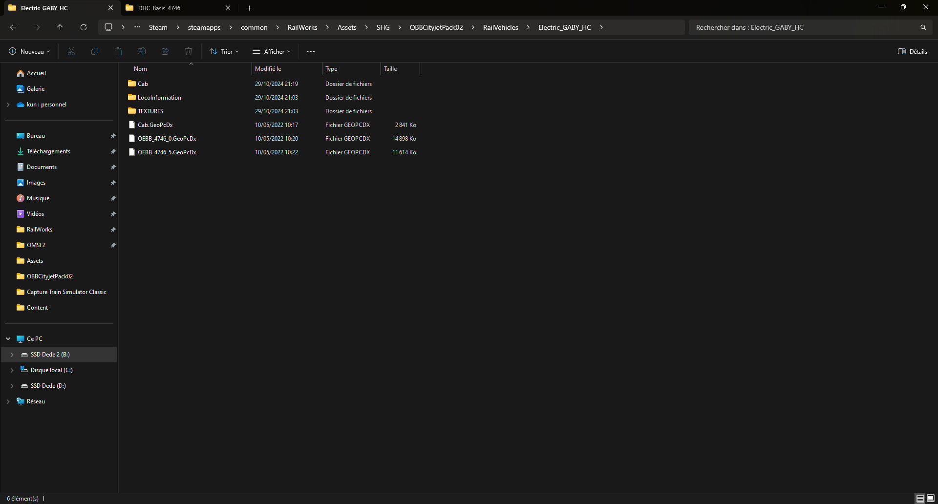The height and width of the screenshot is (504, 938).
Task: Navigate to steamapps in breadcrumb
Action: (x=204, y=27)
